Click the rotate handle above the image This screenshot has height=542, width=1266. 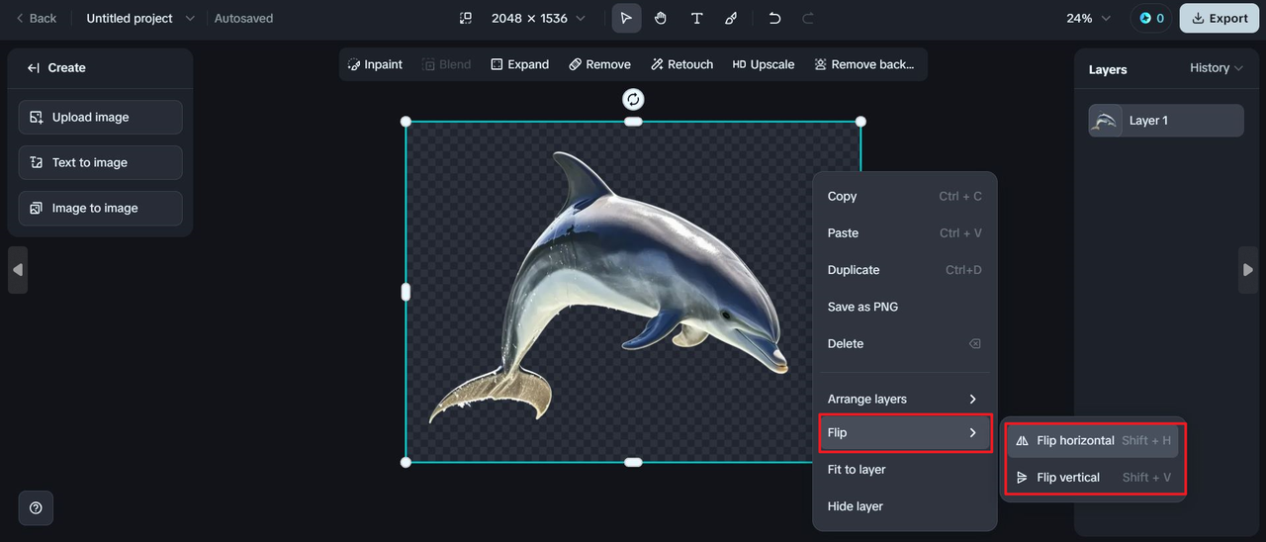tap(633, 99)
